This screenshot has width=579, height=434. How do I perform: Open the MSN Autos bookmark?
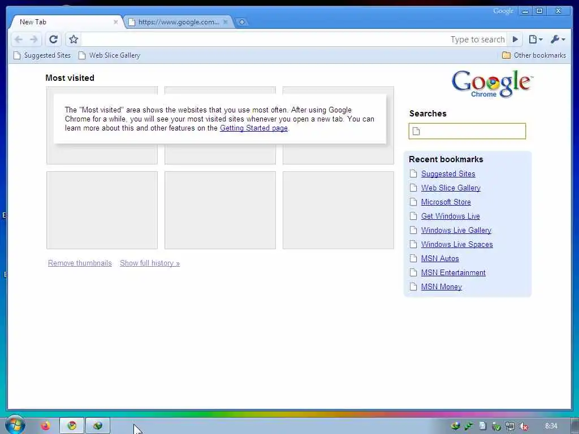(x=440, y=258)
